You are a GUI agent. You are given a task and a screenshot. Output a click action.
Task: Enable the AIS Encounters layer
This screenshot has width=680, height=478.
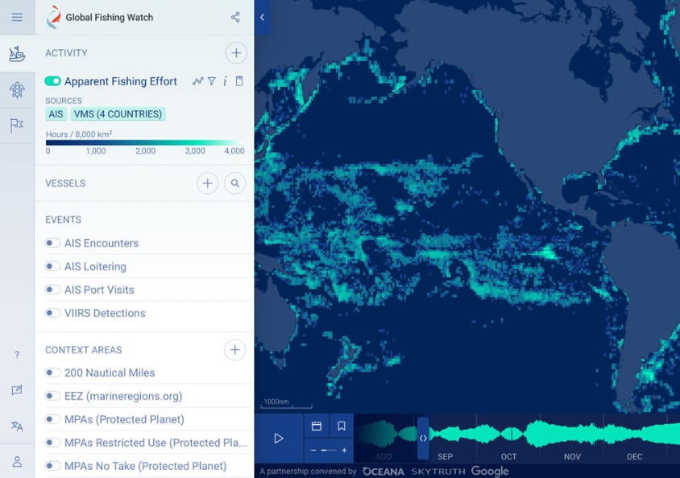click(x=53, y=243)
